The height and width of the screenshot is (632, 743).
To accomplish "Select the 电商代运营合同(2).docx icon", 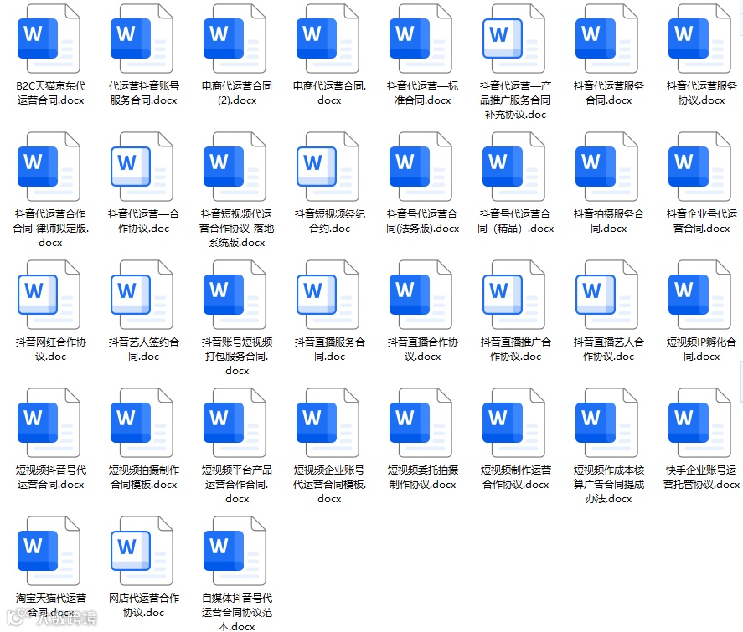I will tap(235, 39).
